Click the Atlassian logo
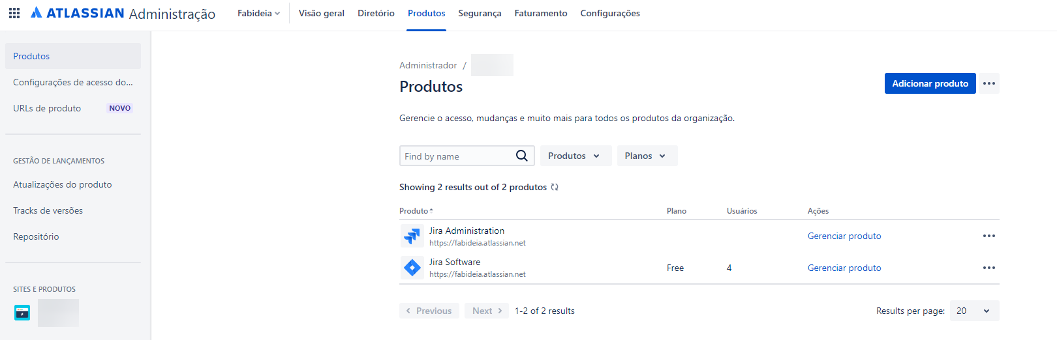Image resolution: width=1057 pixels, height=340 pixels. click(78, 13)
